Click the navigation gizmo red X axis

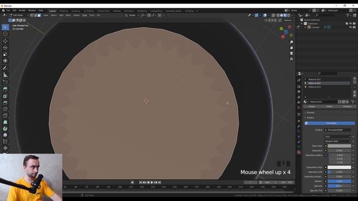click(x=283, y=37)
